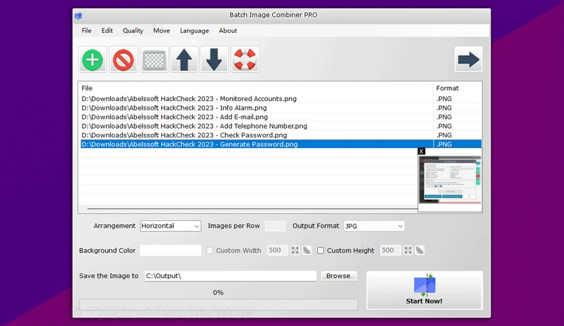This screenshot has height=326, width=564.
Task: Click grid icon beside Custom Width
Action: [x=295, y=251]
